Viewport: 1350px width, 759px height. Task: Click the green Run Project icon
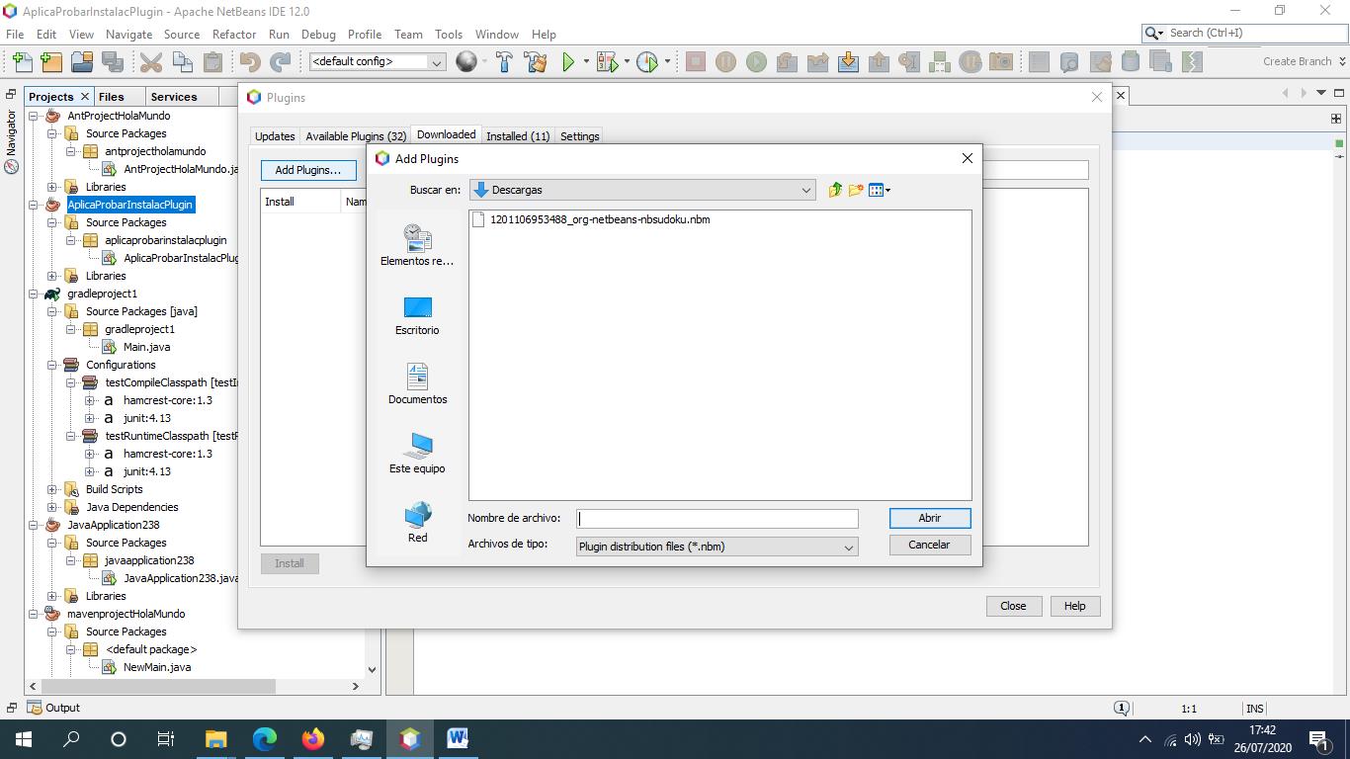pos(568,62)
